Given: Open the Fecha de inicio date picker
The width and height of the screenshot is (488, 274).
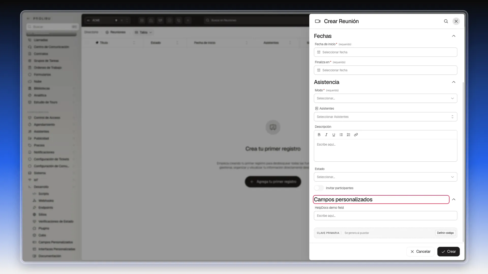Looking at the screenshot, I should pyautogui.click(x=385, y=52).
